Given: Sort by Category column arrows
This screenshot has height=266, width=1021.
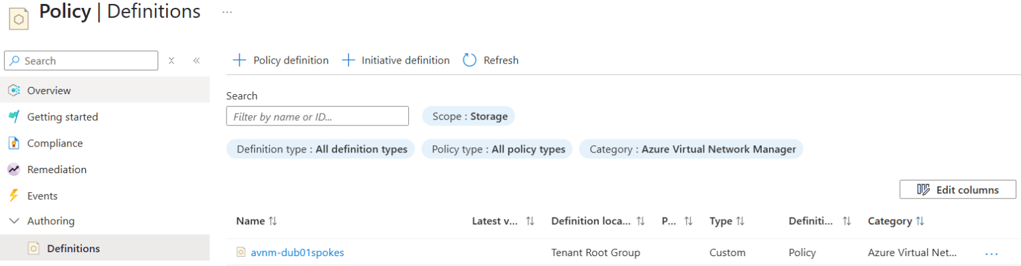Looking at the screenshot, I should [x=920, y=221].
